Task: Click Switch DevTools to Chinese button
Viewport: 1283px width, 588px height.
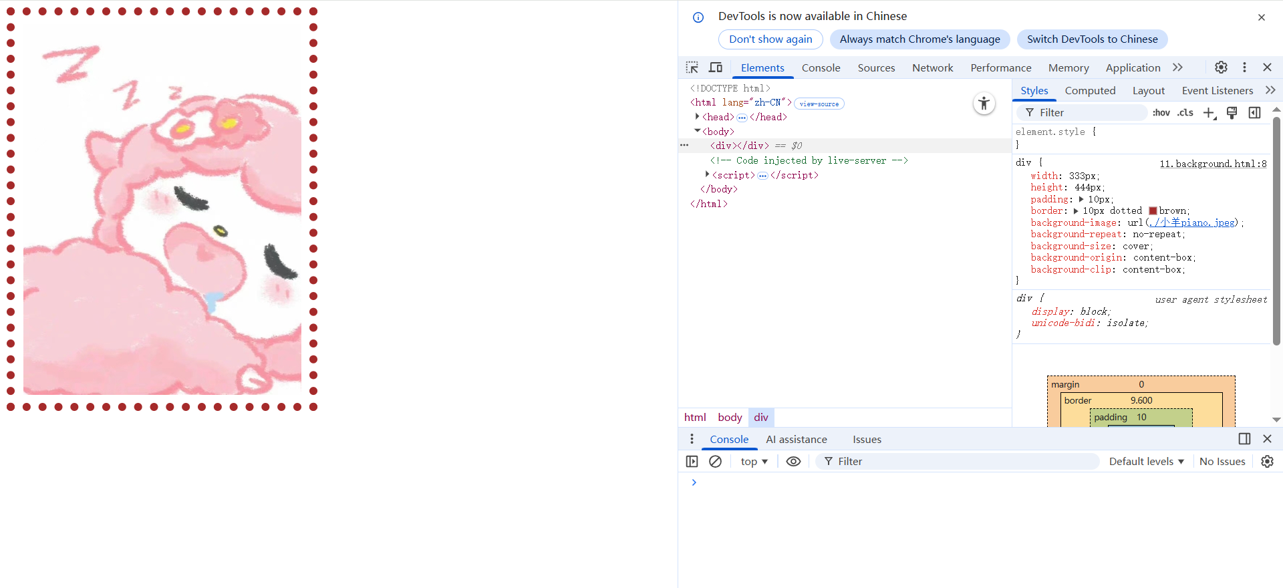Action: pos(1092,39)
